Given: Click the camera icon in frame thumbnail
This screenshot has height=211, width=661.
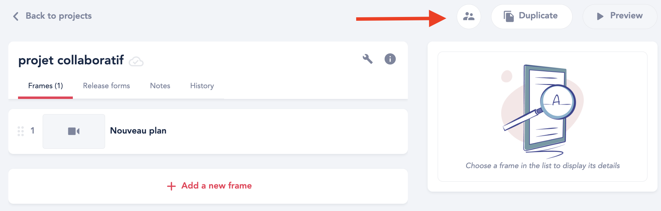Looking at the screenshot, I should [74, 131].
